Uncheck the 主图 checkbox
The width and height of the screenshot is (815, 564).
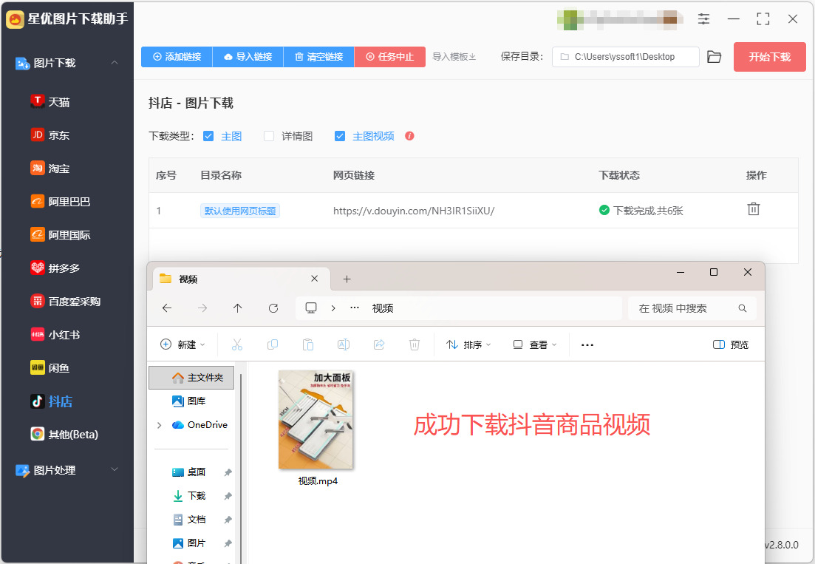208,136
